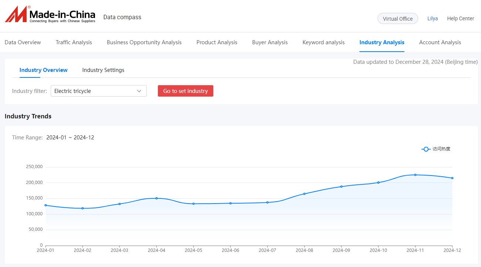481x267 pixels.
Task: Open Business Opportunity Analysis tab
Action: tap(144, 42)
